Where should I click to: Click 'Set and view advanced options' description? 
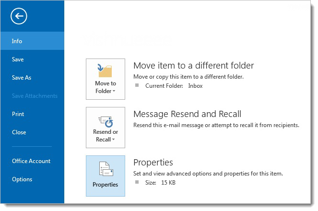208,174
